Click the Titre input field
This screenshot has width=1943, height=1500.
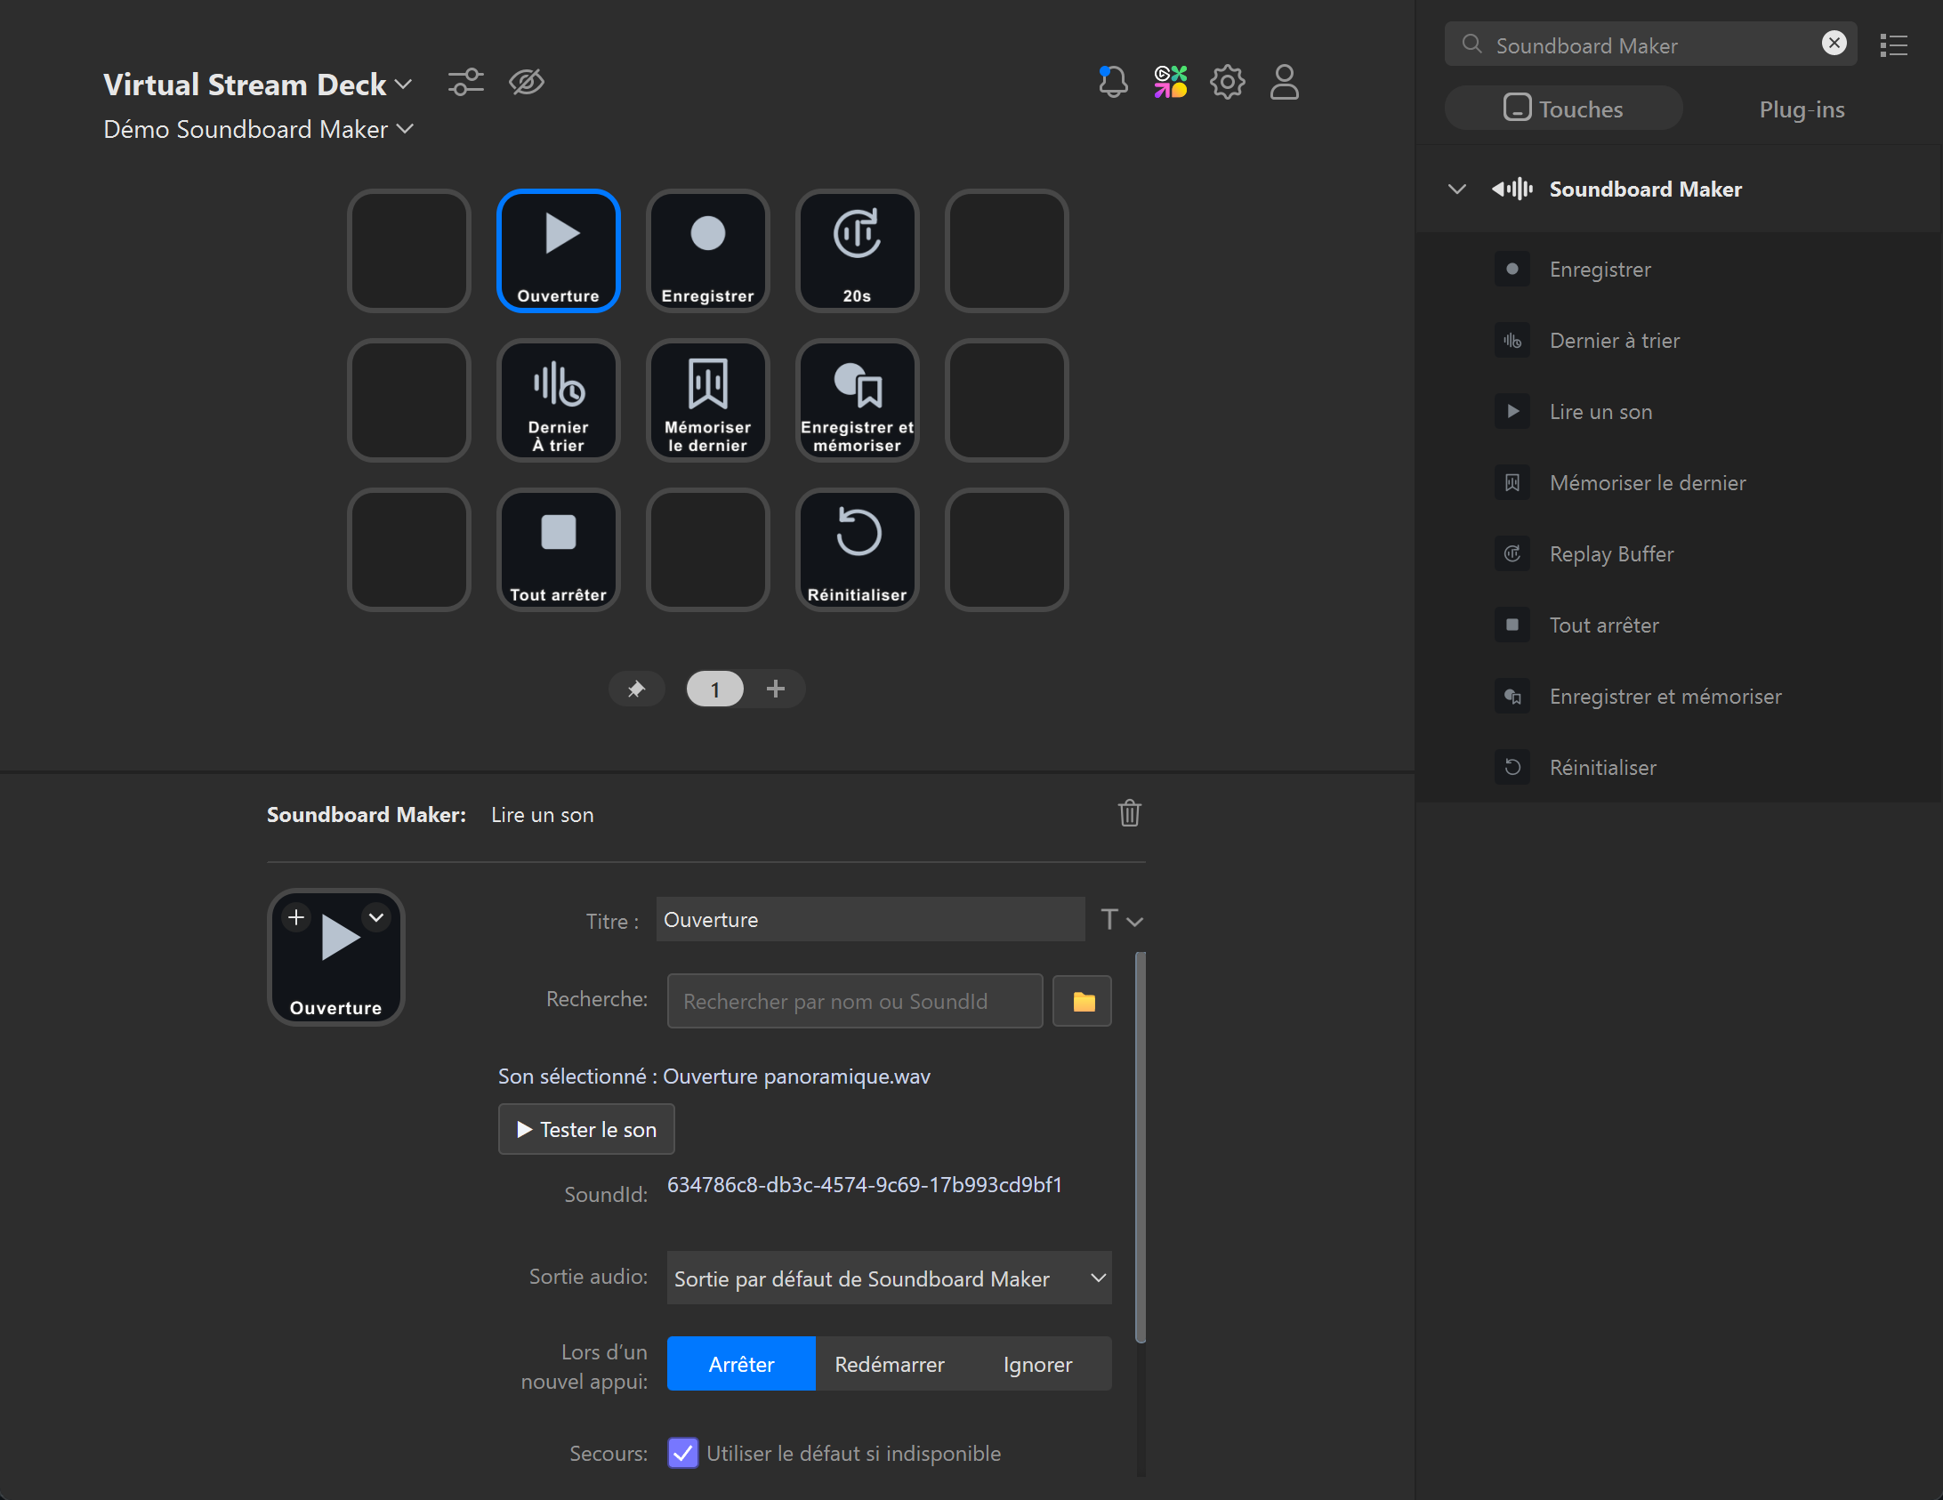pos(870,919)
